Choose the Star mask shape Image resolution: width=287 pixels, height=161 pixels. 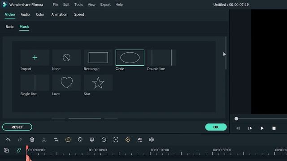98,82
